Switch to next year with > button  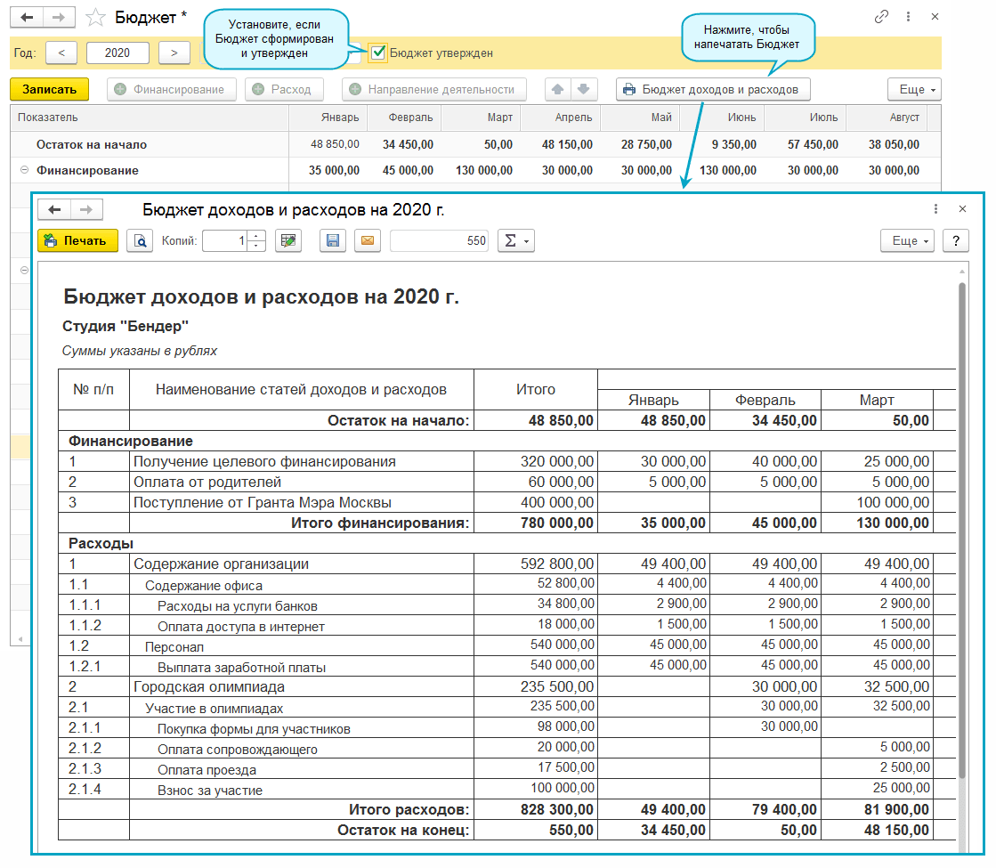pyautogui.click(x=174, y=53)
